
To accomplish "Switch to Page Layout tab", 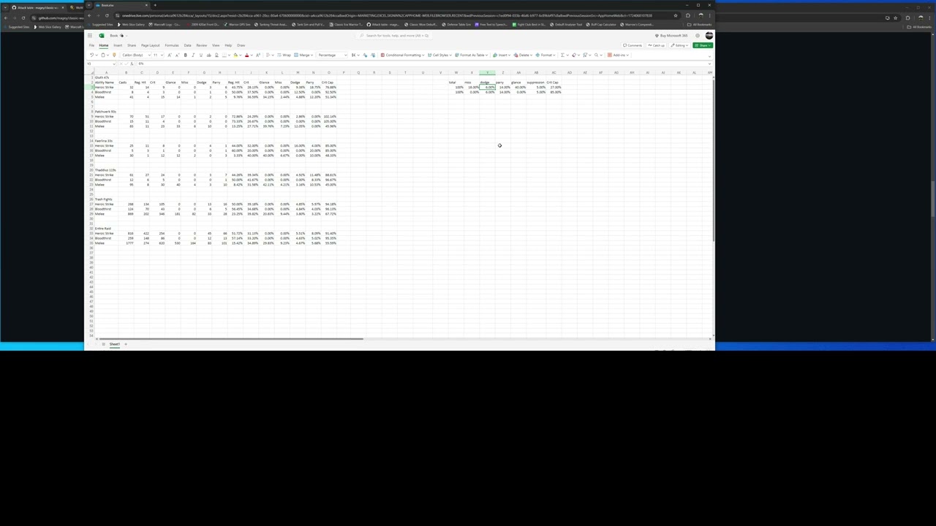I will click(151, 45).
